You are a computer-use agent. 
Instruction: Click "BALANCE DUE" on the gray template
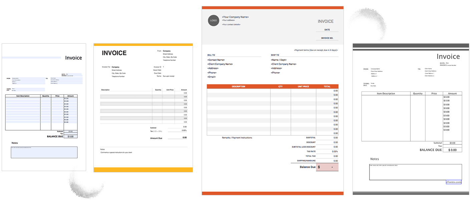[x=431, y=150]
